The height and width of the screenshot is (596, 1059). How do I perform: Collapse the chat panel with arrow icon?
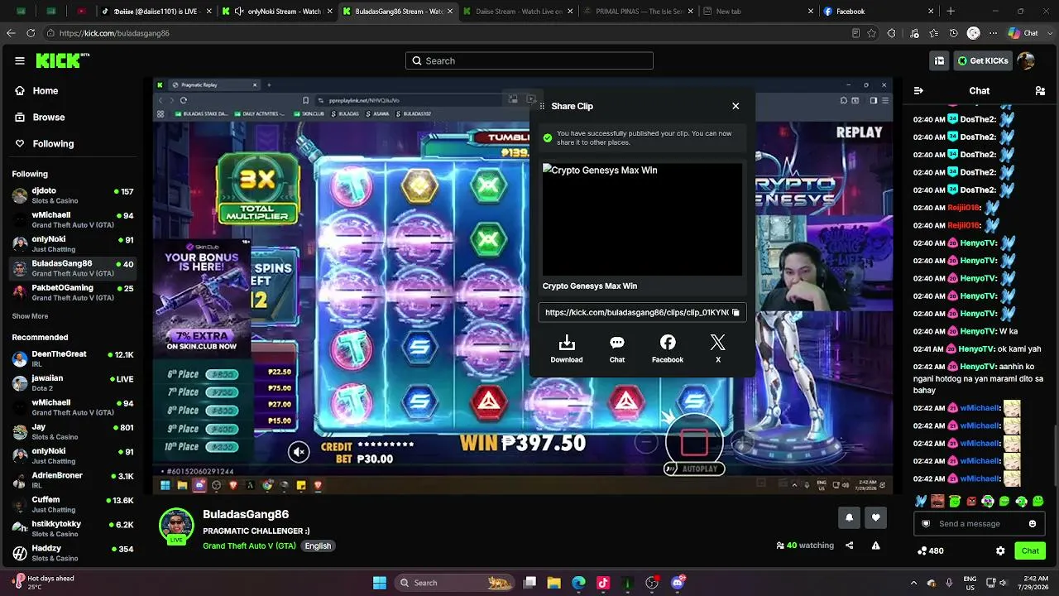coord(918,91)
